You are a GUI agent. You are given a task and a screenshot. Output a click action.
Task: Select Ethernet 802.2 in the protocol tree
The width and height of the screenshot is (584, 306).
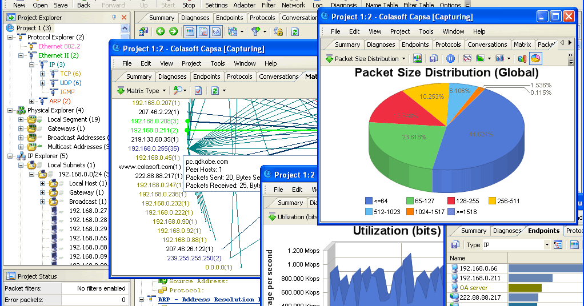[x=59, y=46]
